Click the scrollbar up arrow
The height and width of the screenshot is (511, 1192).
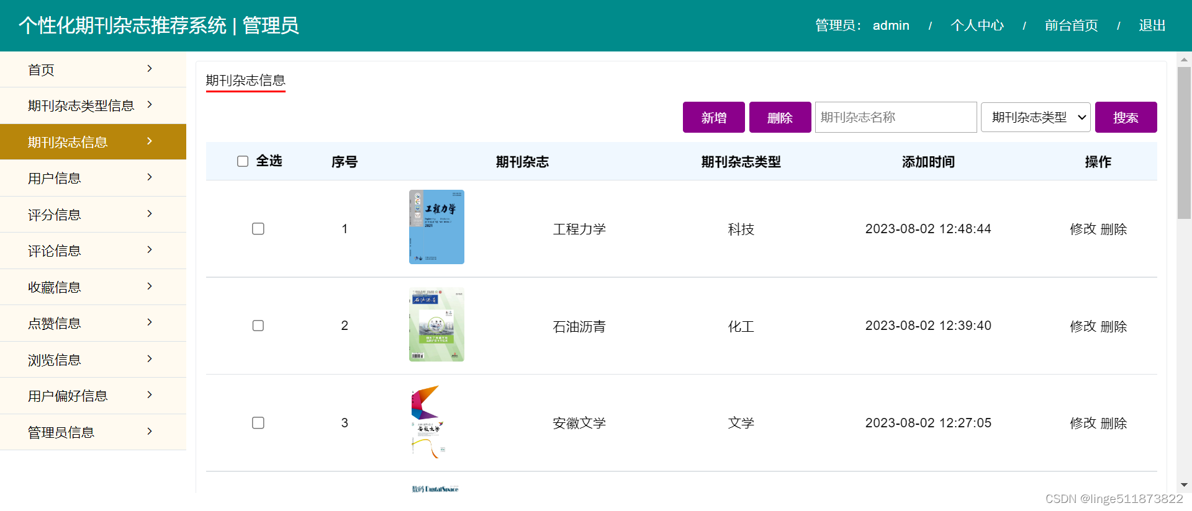(x=1184, y=60)
